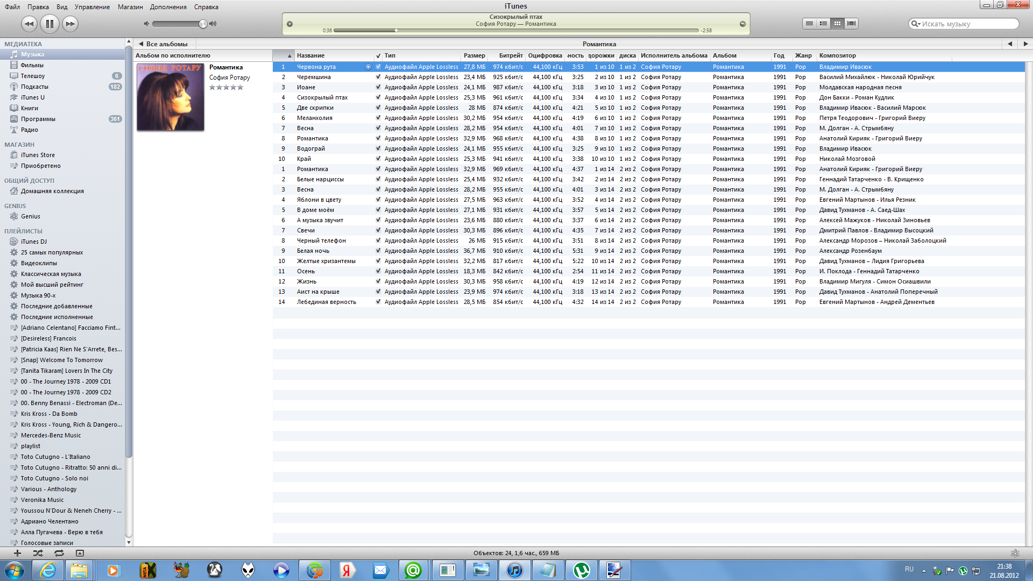1033x581 pixels.
Task: Skip to the next track
Action: 70,24
